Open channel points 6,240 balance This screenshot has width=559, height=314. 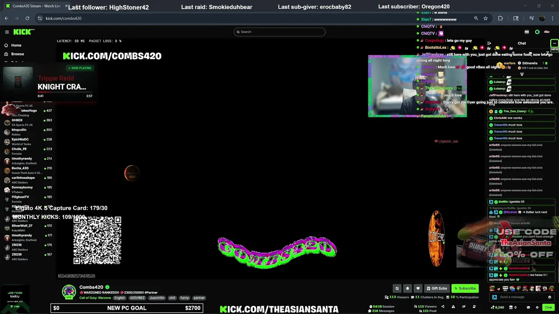pyautogui.click(x=497, y=307)
